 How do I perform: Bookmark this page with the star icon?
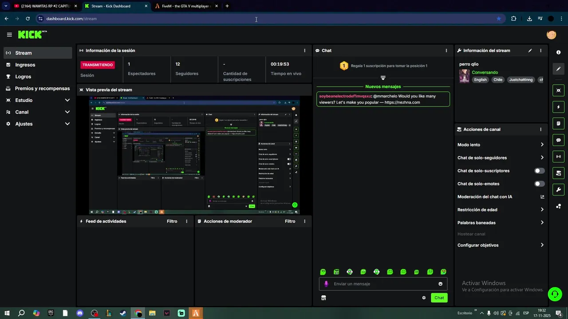pos(499,19)
